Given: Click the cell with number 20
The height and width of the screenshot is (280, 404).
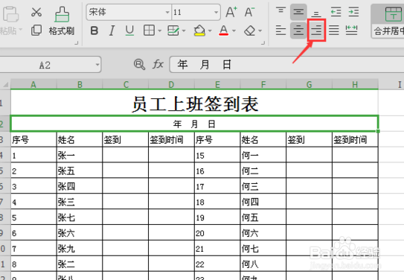Looking at the screenshot, I should 217,233.
